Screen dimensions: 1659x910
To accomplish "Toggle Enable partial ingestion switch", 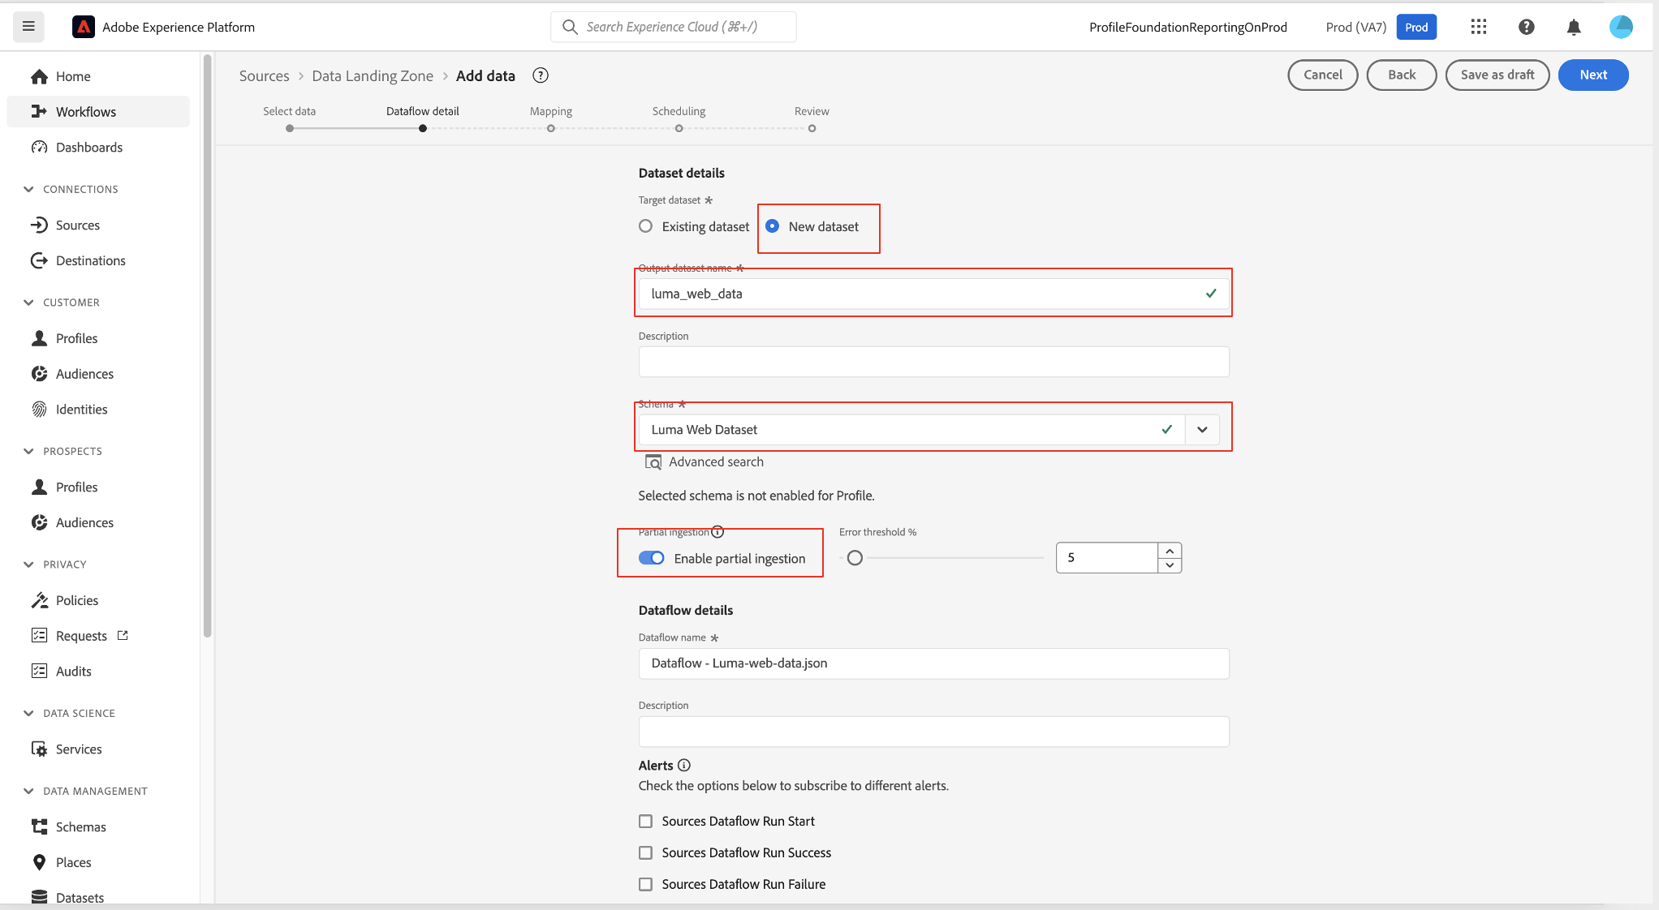I will pyautogui.click(x=652, y=558).
